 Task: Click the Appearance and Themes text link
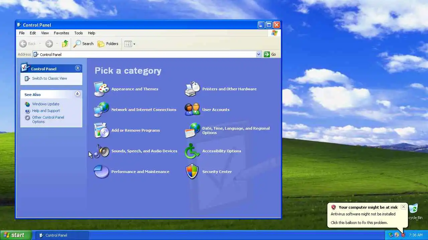(x=135, y=89)
